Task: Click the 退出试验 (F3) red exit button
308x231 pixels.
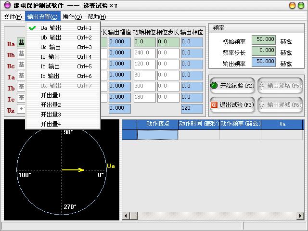Action: (x=232, y=104)
